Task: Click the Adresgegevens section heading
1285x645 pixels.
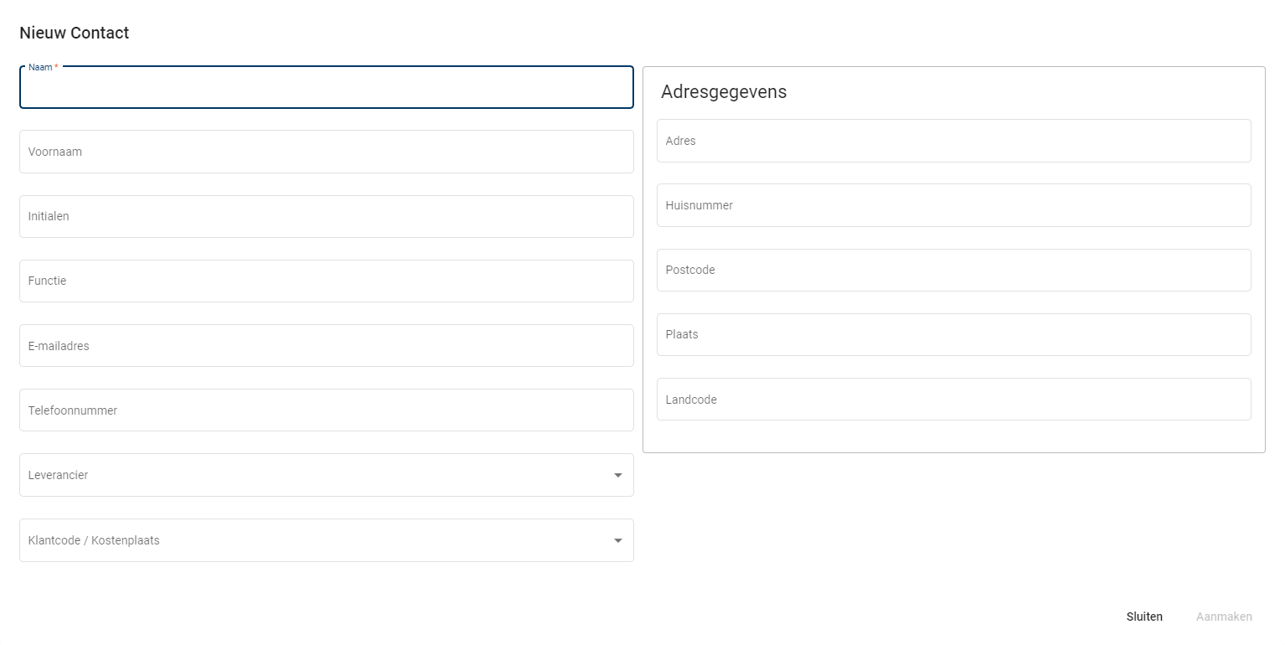Action: click(724, 92)
